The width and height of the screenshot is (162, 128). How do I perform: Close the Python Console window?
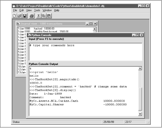(x=142, y=35)
